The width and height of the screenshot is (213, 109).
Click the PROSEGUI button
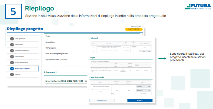(x=140, y=101)
